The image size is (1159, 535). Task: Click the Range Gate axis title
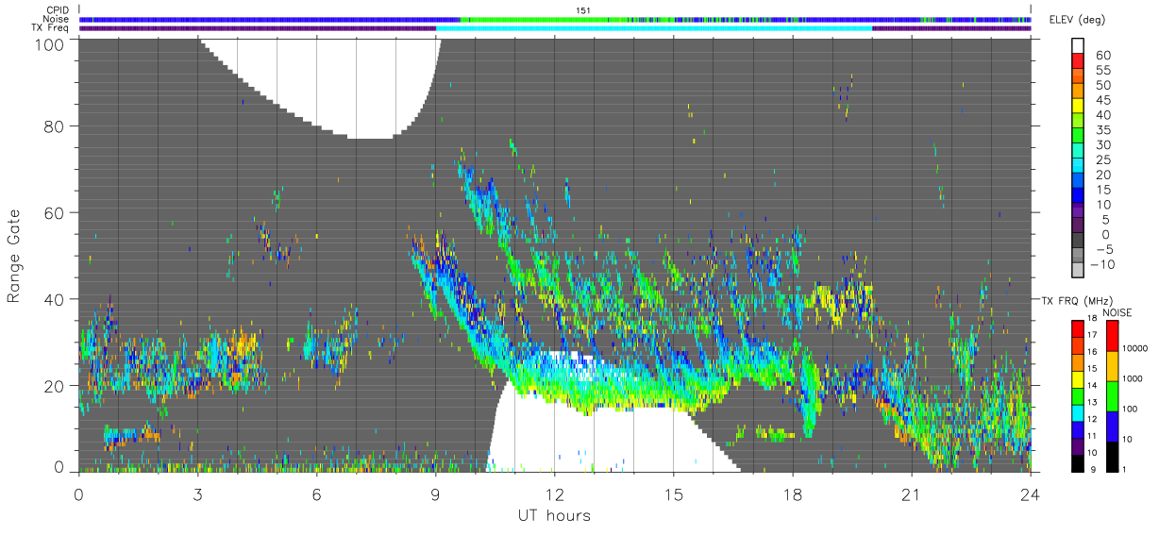point(14,256)
